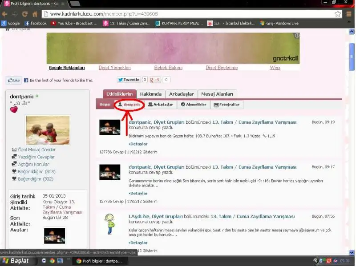Click the Facebook Like button
Viewport: 356px width, 267px height.
pos(14,81)
